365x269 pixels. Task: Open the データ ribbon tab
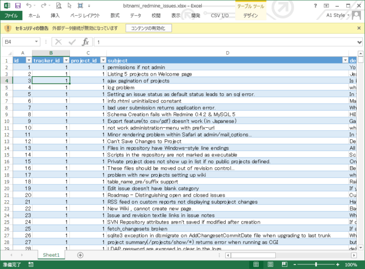coord(136,16)
